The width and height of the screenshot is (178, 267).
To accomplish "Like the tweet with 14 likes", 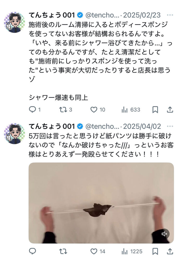I will [x=98, y=251].
